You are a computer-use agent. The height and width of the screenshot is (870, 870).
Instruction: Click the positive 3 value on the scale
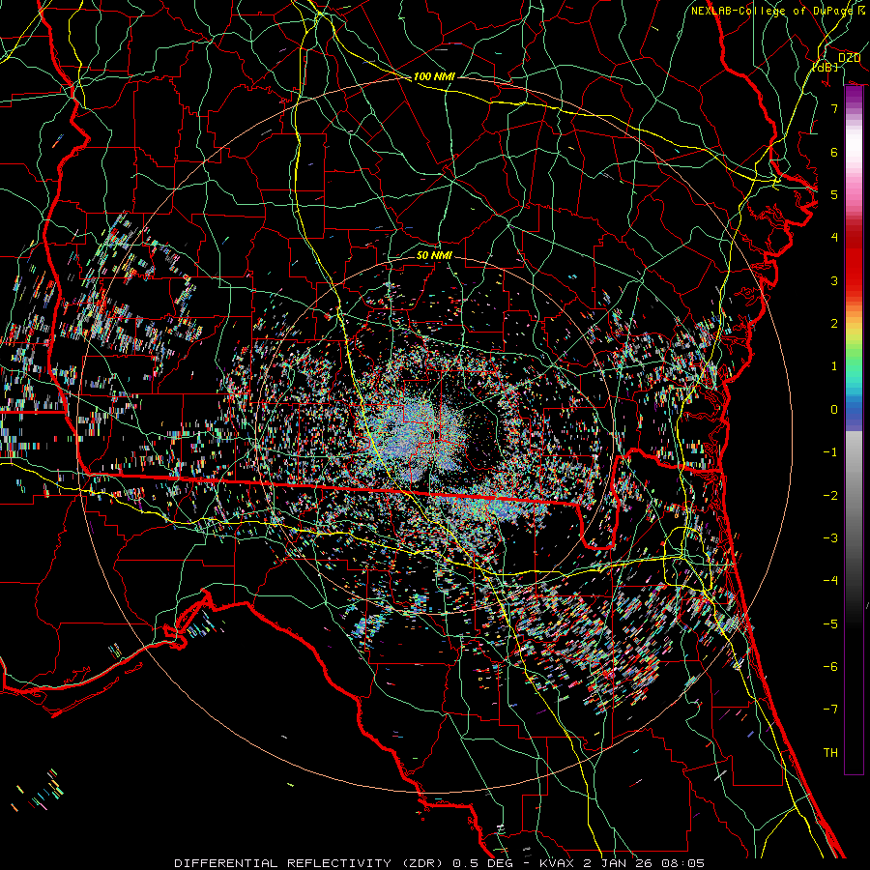pos(834,280)
